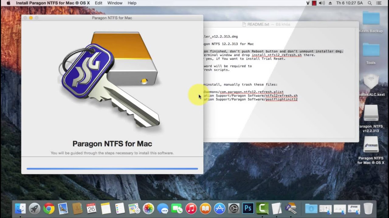This screenshot has width=389, height=218.
Task: Select the Kexts Backup desktop folder
Action: coord(371,22)
